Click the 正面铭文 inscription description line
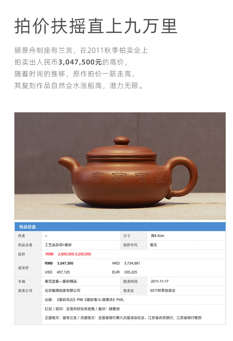This screenshot has width=233, height=341. 123,318
